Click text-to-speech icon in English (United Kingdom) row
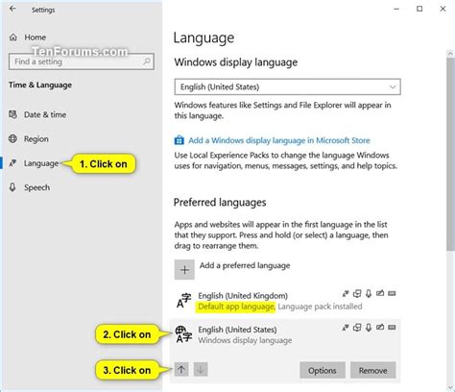The height and width of the screenshot is (392, 455). coord(357,293)
